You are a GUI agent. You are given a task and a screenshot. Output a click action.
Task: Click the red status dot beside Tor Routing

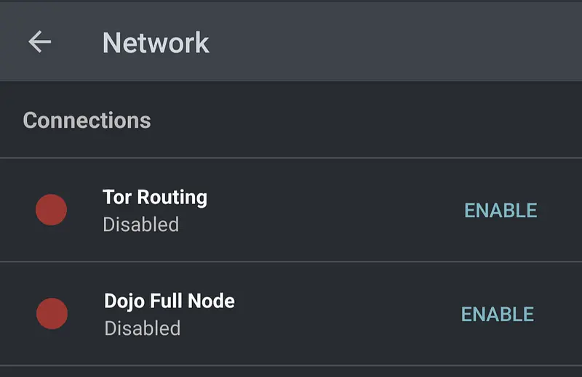(52, 210)
